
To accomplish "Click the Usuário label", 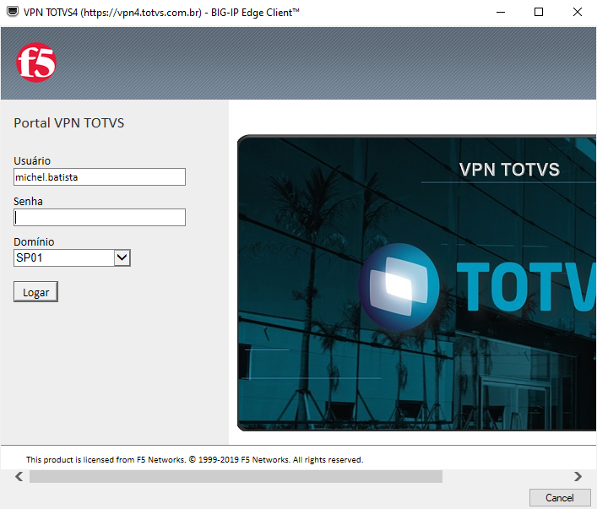I will (x=32, y=160).
